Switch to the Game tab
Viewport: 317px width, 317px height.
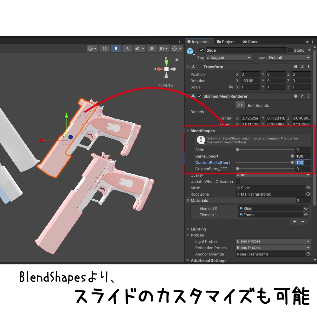point(250,42)
